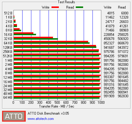The image size is (132, 124).
Task: Click the red write bar for 32 KB
Action: 33,37
